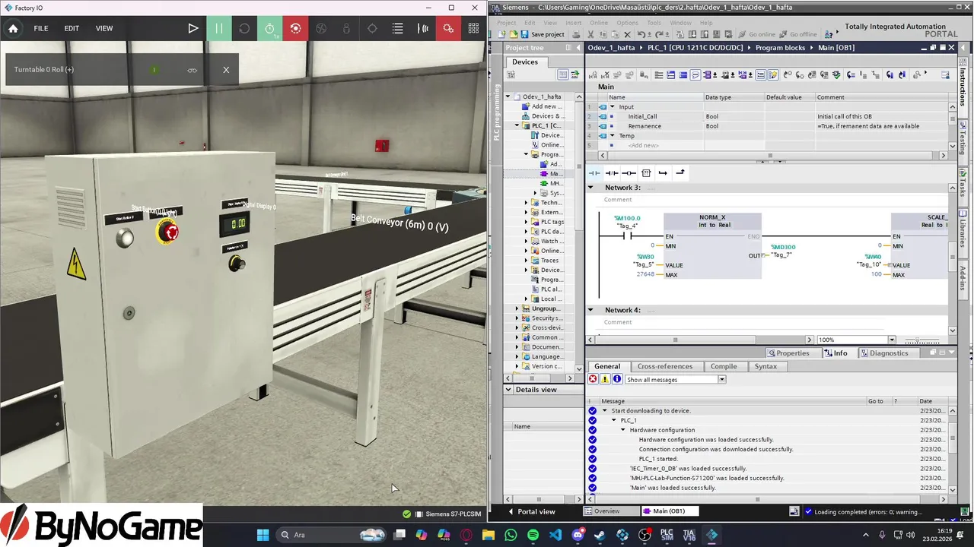Viewport: 974px width, 547px height.
Task: Open WhatsApp from the Windows taskbar
Action: (x=511, y=535)
